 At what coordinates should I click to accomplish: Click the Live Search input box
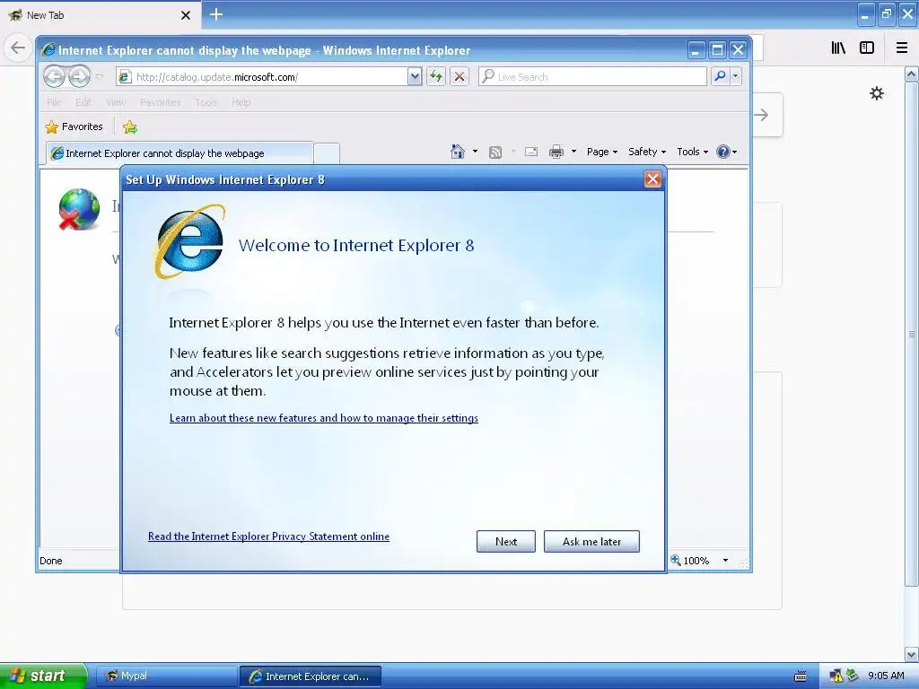pos(592,77)
